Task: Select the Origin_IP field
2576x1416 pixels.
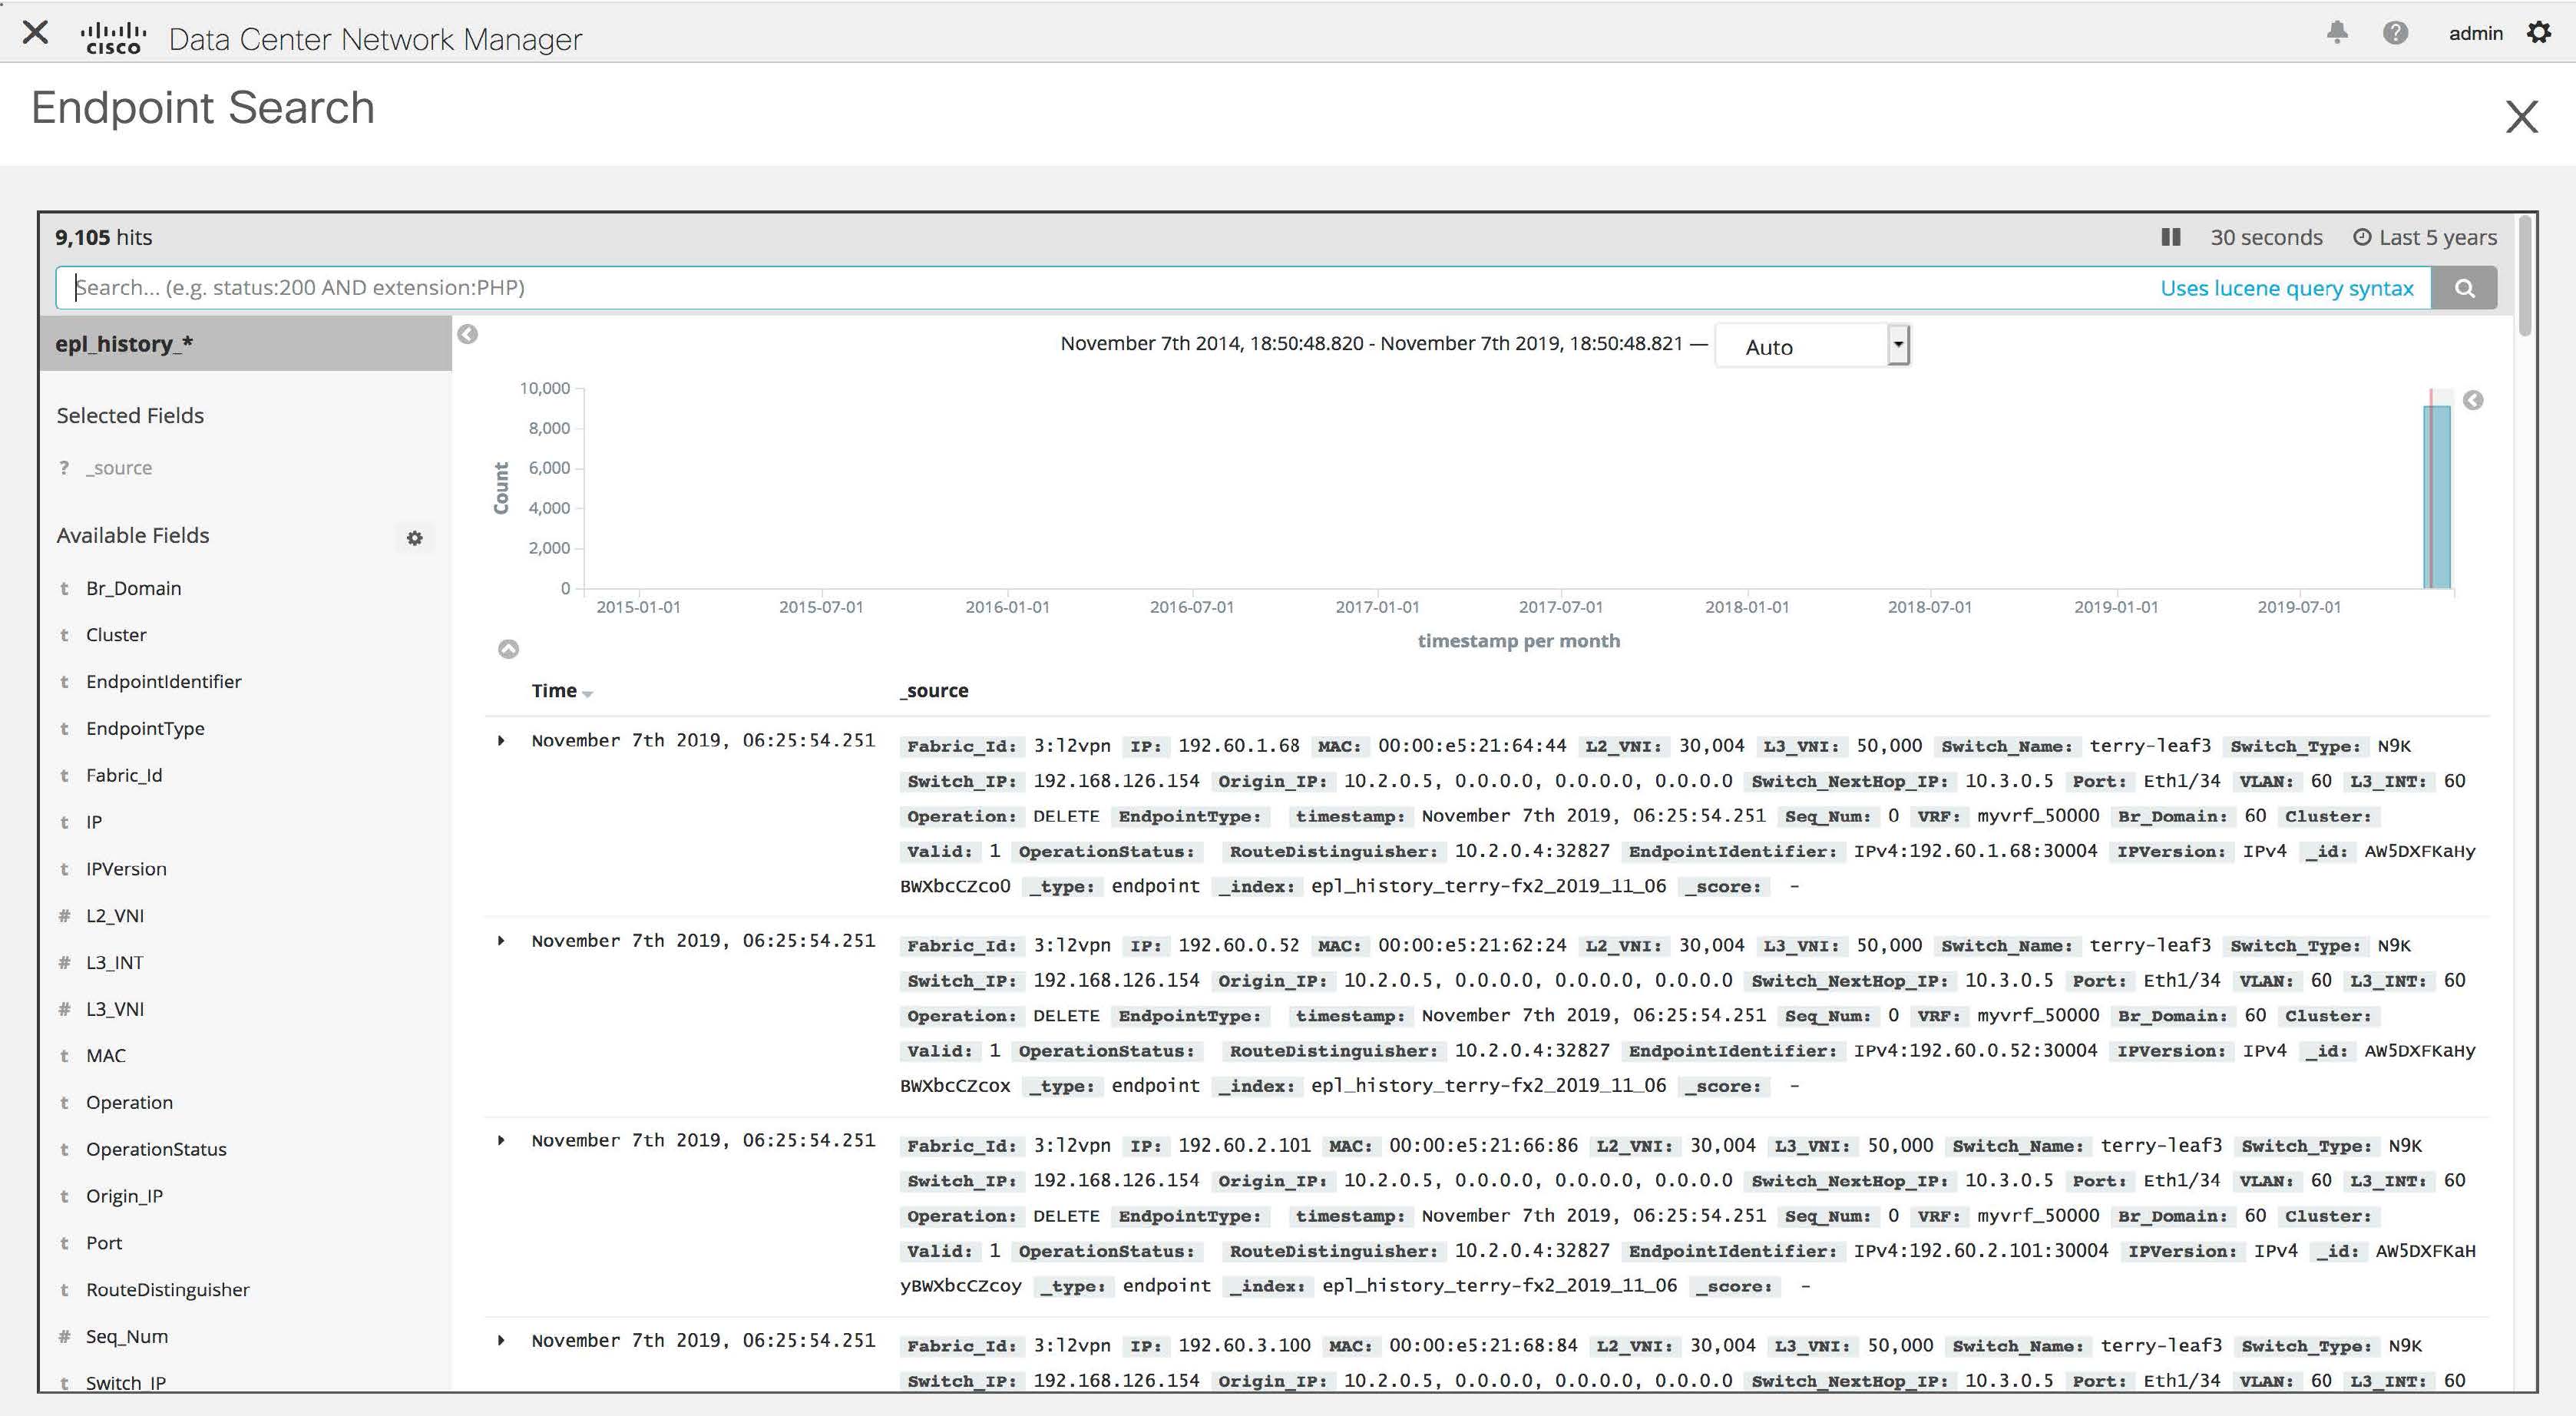Action: (x=124, y=1197)
